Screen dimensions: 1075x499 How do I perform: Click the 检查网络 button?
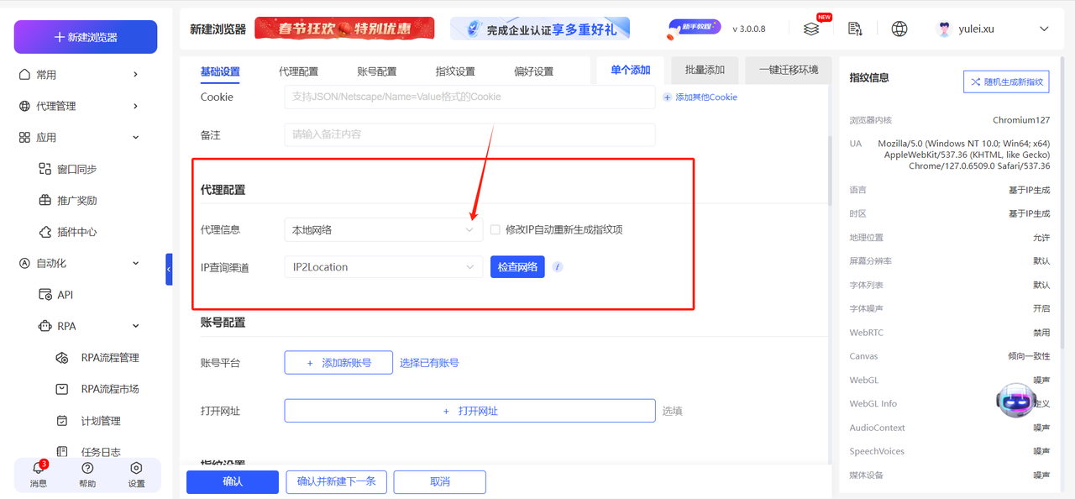(x=517, y=266)
